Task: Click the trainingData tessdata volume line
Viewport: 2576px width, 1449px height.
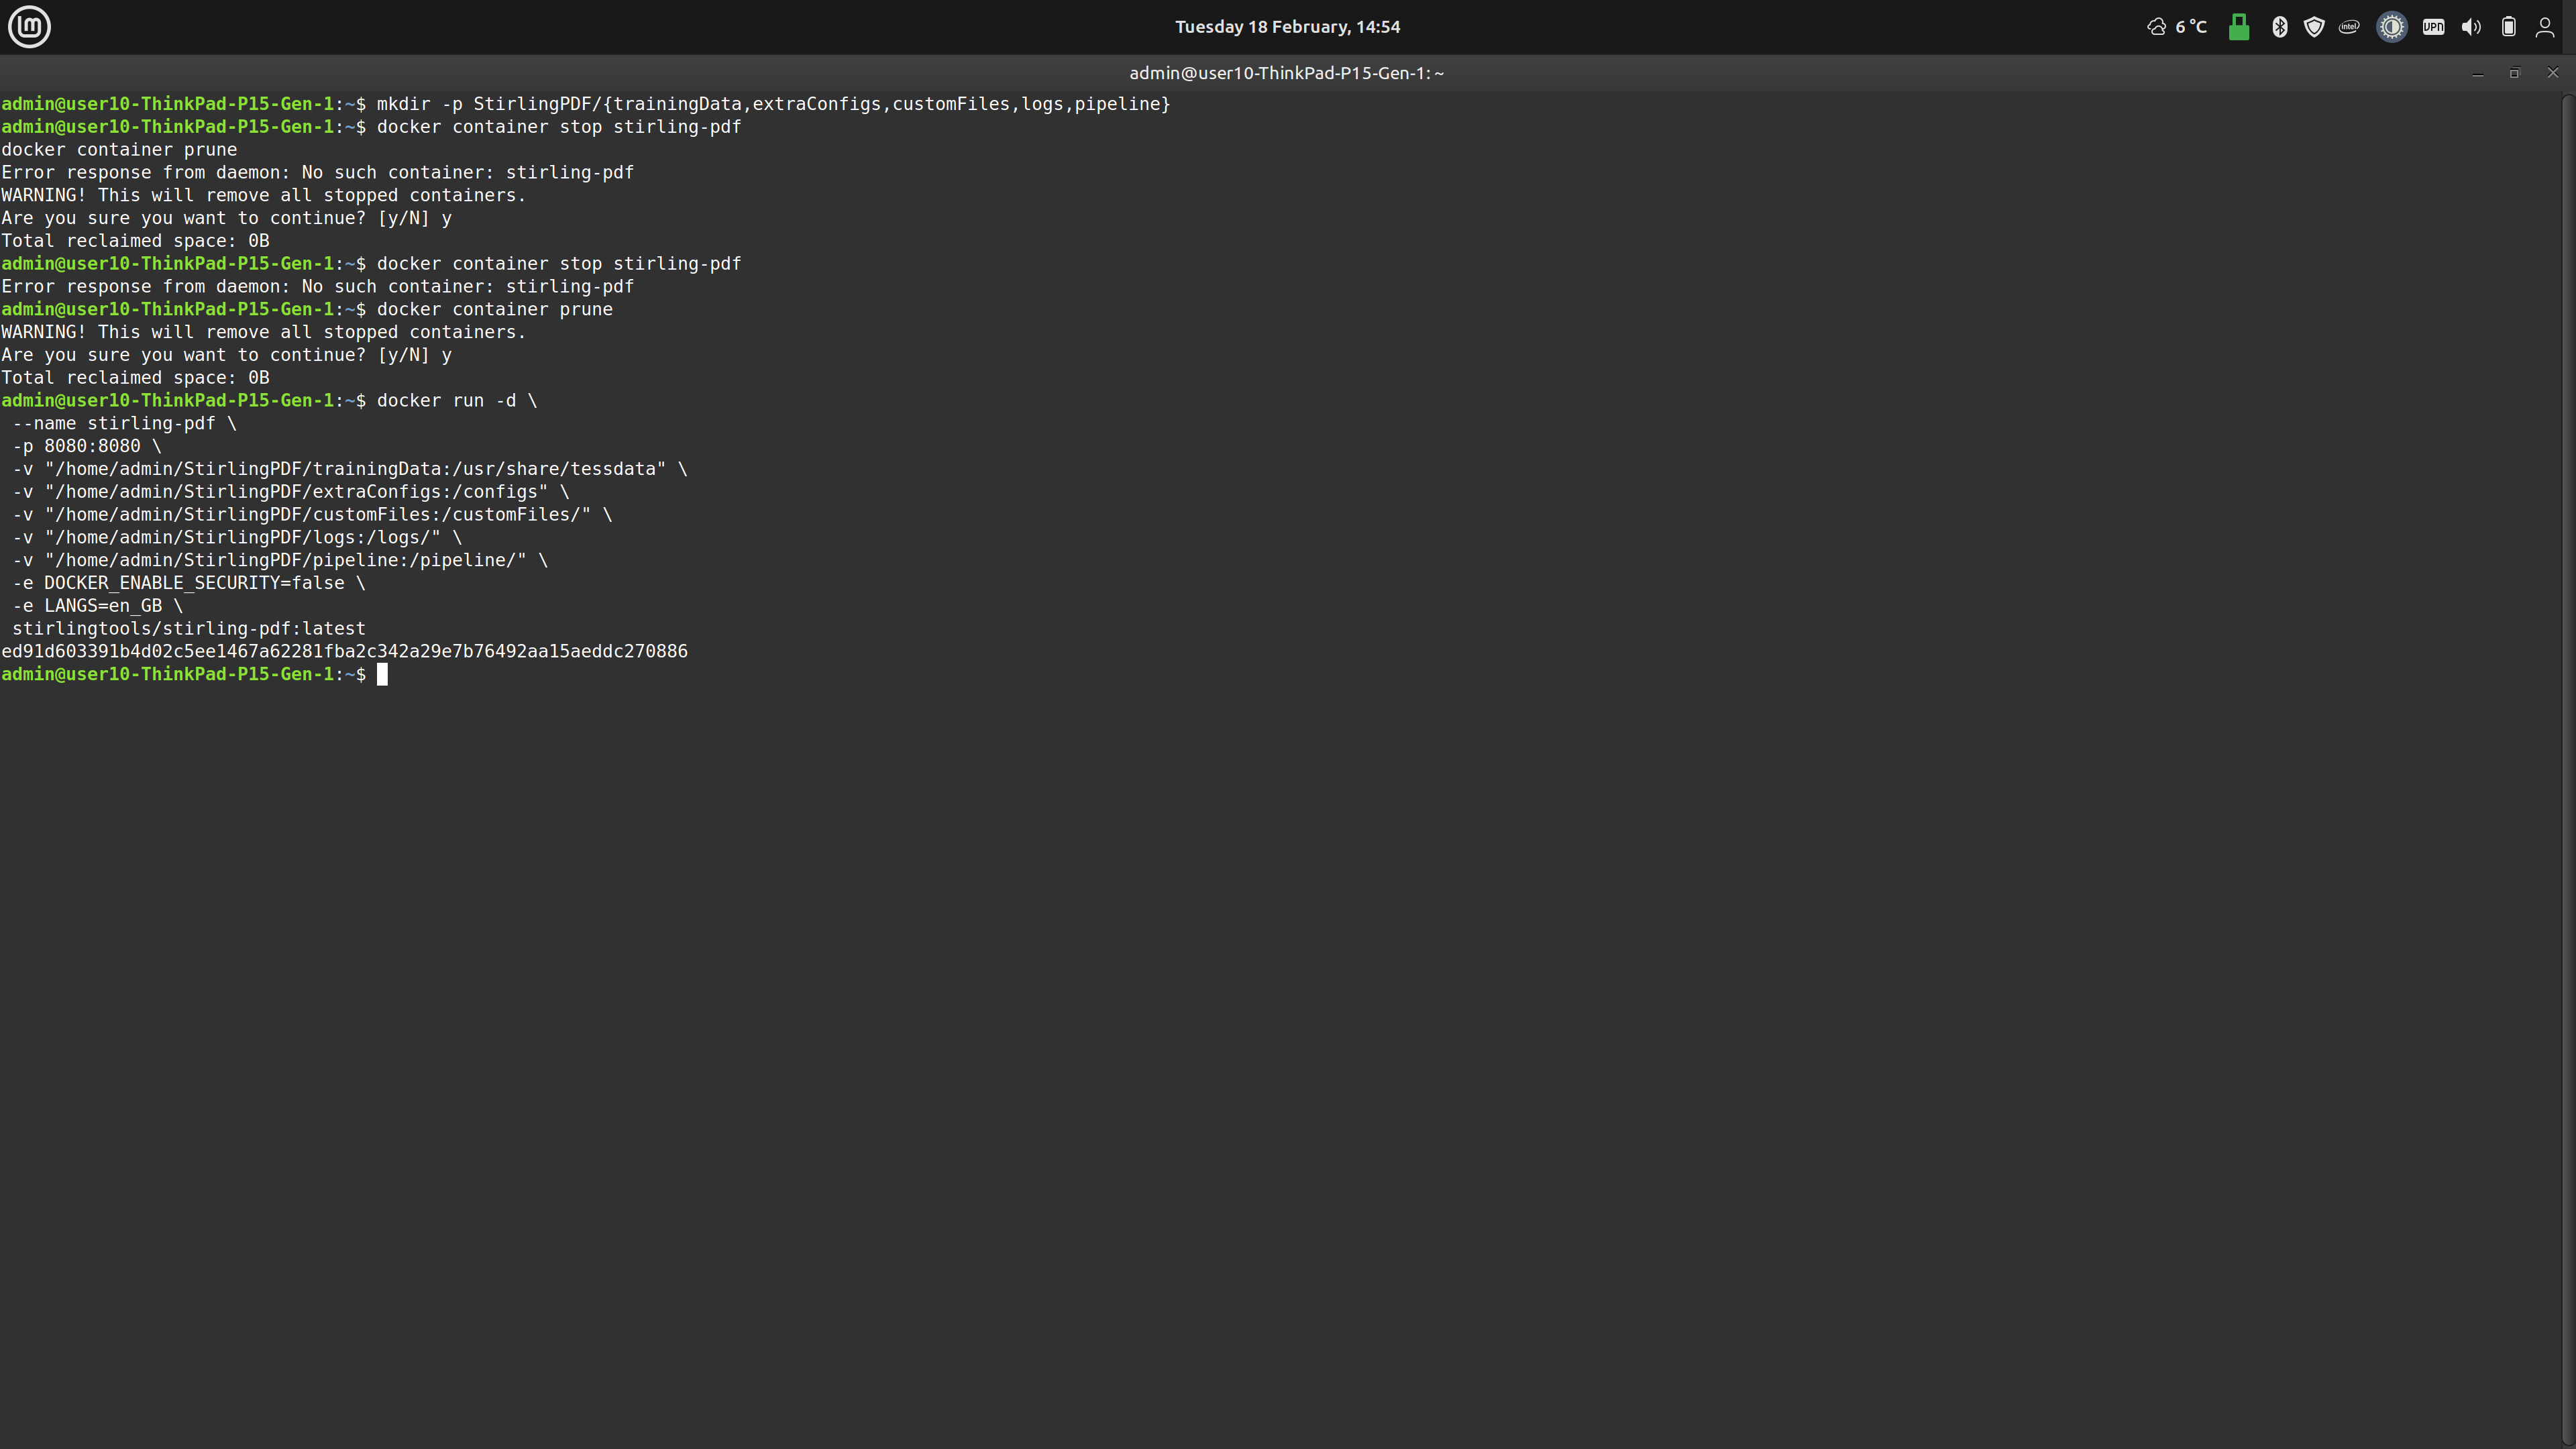Action: (349, 469)
